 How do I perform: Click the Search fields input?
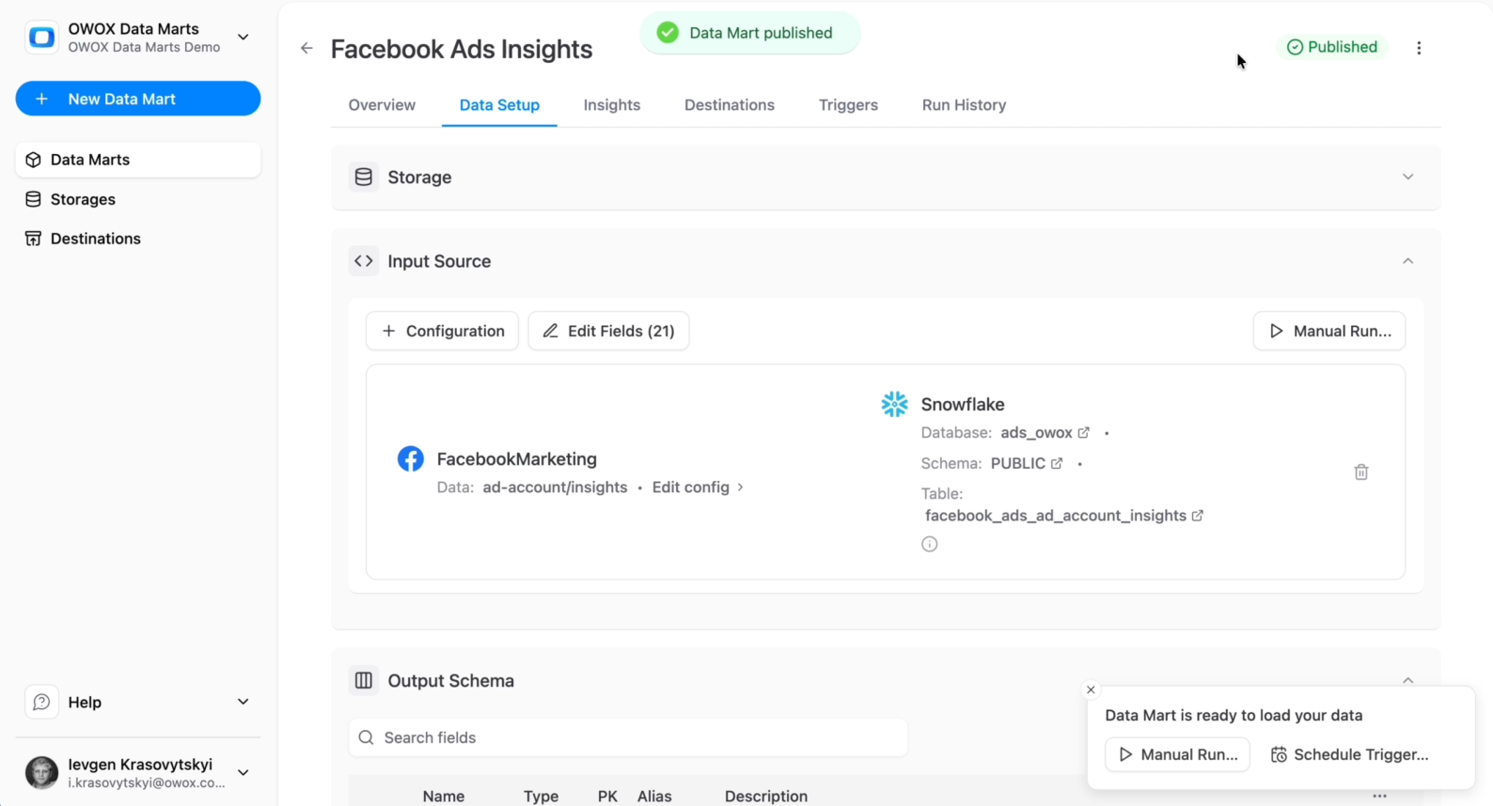coord(628,737)
